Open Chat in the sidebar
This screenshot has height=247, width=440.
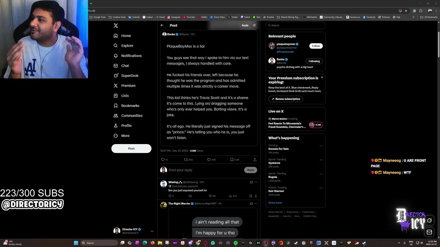[x=121, y=66]
